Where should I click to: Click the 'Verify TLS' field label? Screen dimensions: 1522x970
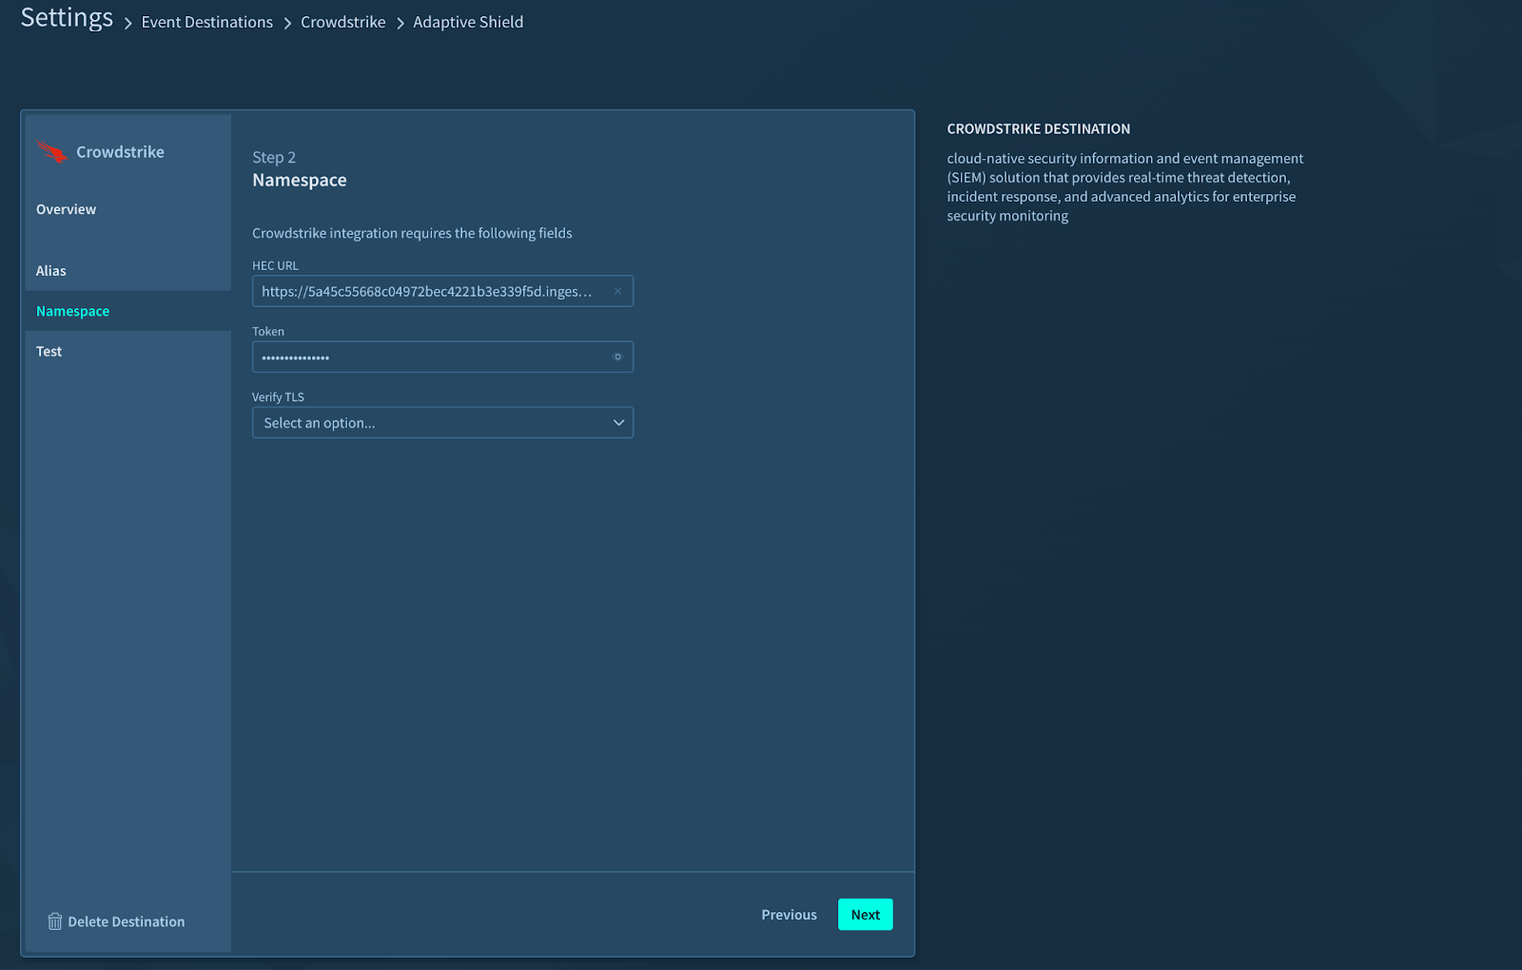[278, 397]
